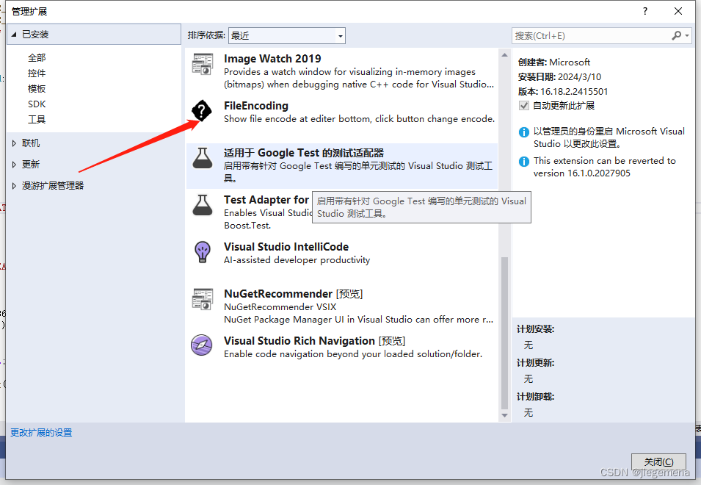Click the info icon beside reverted version note
This screenshot has height=485, width=701.
(x=523, y=162)
